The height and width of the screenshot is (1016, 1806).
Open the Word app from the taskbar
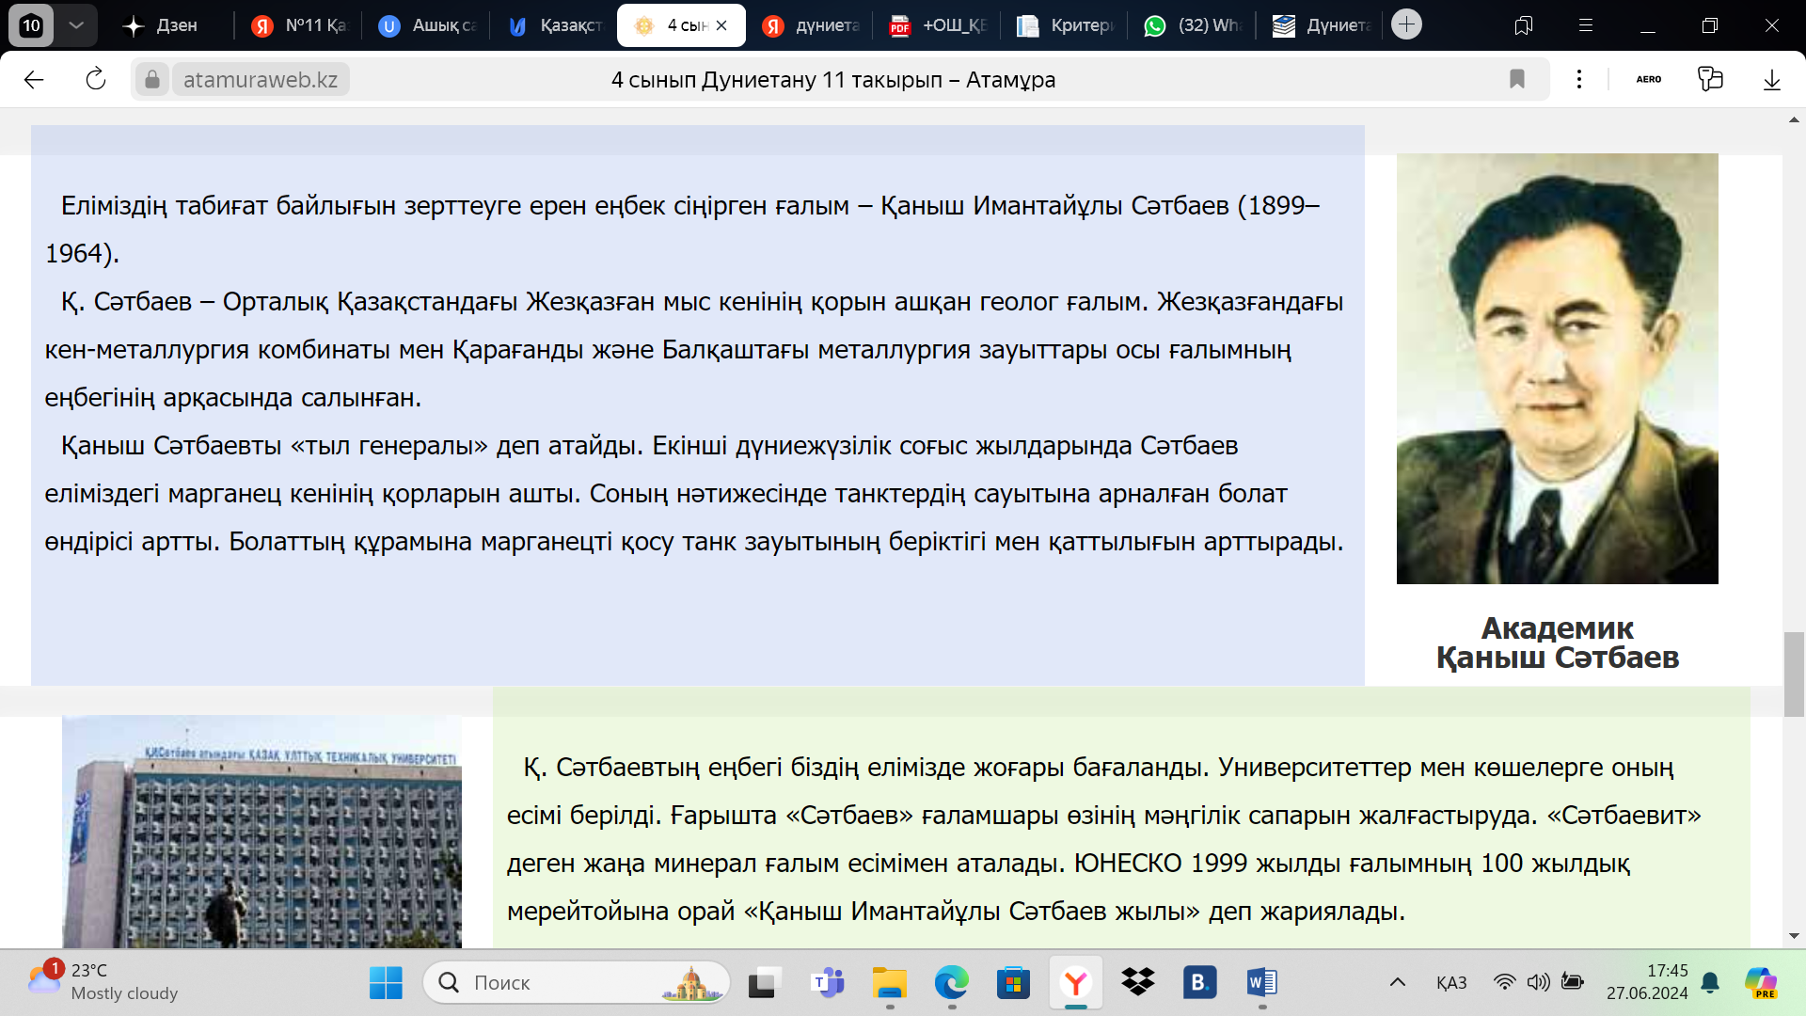coord(1261,982)
